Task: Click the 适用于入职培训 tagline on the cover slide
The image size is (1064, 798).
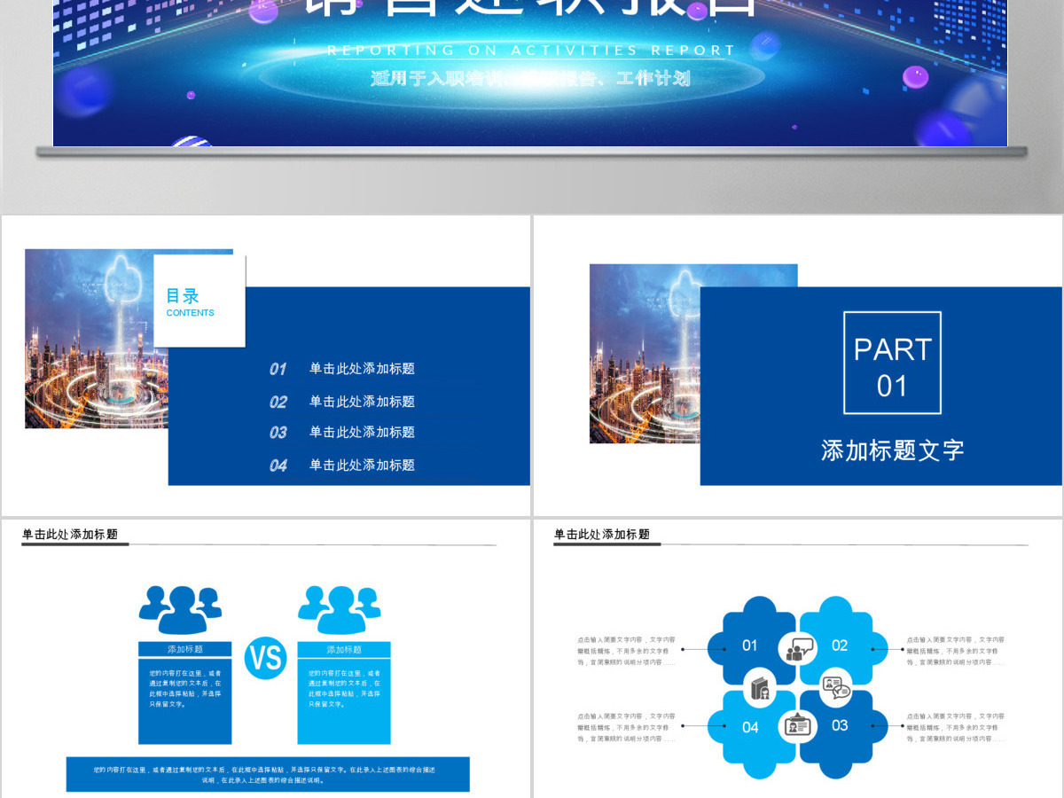Action: coord(530,78)
